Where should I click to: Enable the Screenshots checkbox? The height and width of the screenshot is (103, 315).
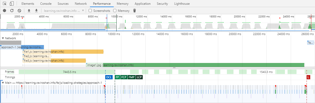(90, 11)
